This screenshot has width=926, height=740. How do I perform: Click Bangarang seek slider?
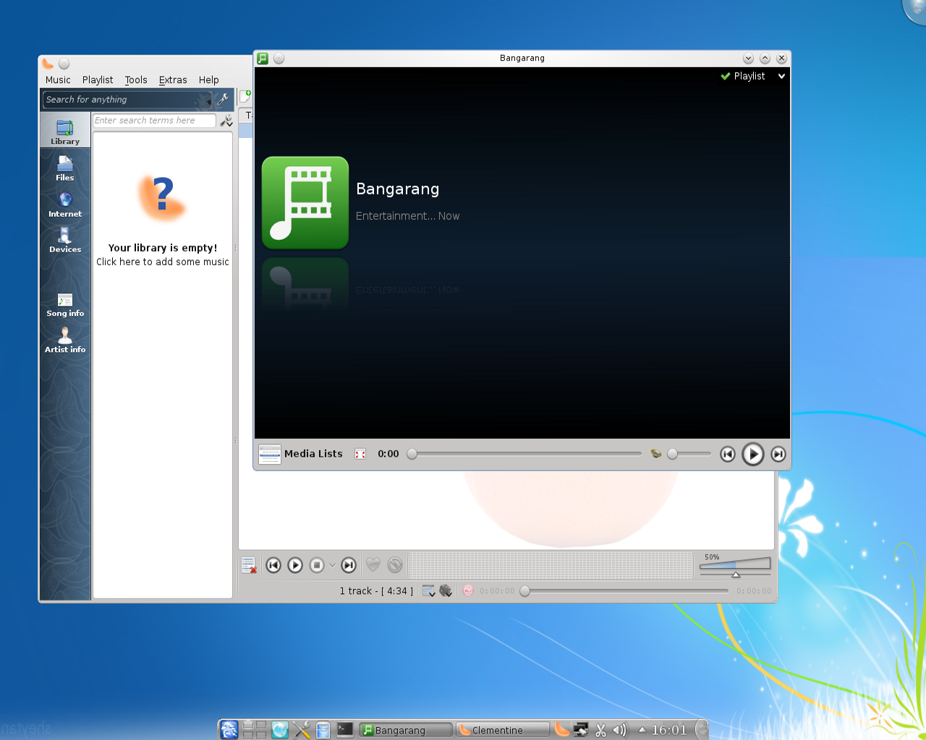[524, 454]
